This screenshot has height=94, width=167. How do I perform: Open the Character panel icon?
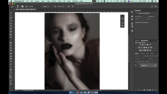(x=122, y=23)
